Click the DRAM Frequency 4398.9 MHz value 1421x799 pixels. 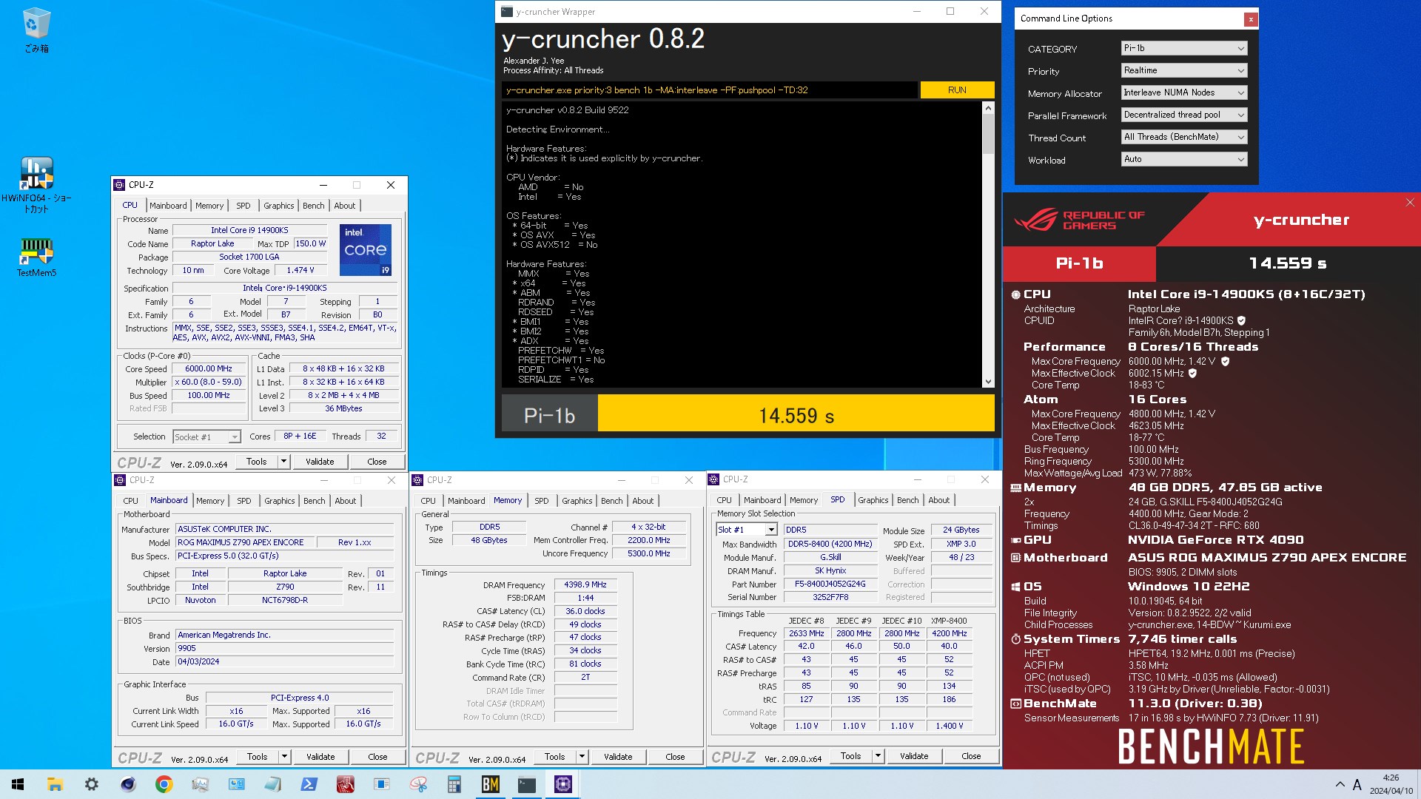(x=585, y=584)
